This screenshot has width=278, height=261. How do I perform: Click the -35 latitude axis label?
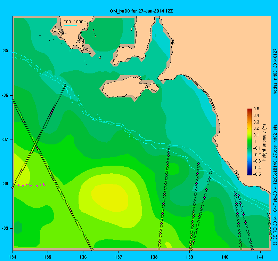coord(5,51)
